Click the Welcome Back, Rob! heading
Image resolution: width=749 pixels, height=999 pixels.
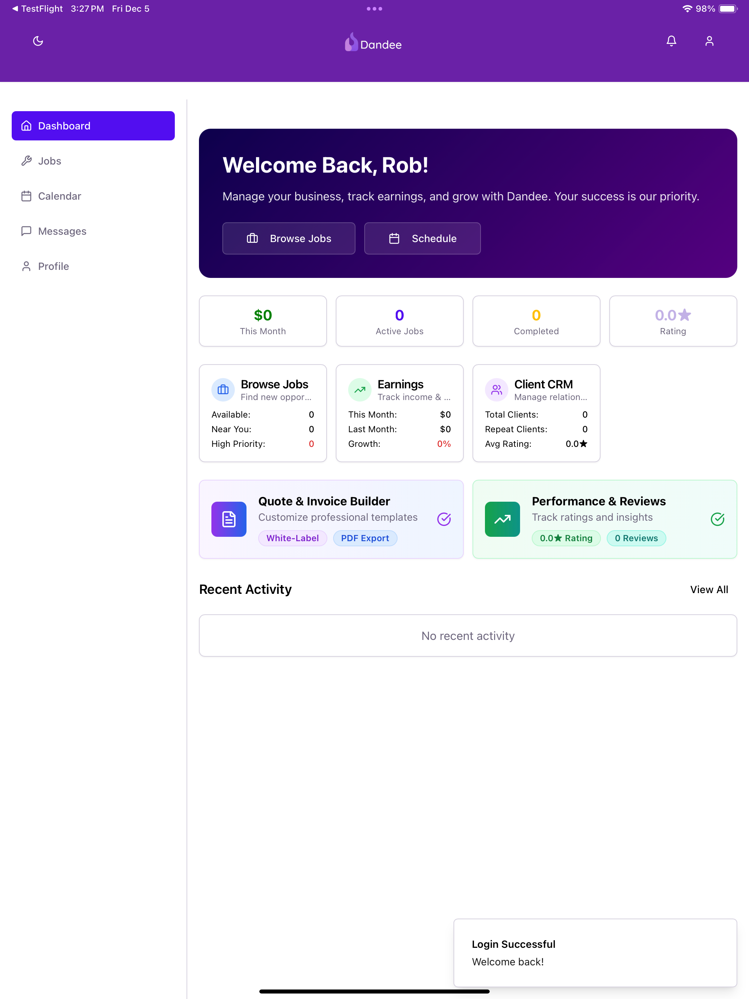click(x=325, y=165)
